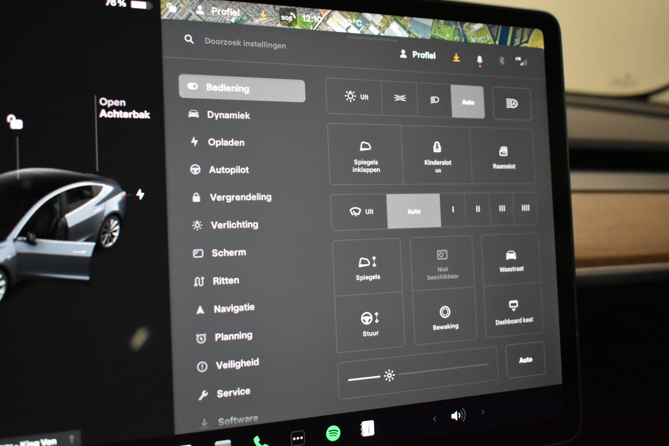
Task: Select Vergrendeling in the sidebar
Action: pyautogui.click(x=240, y=197)
